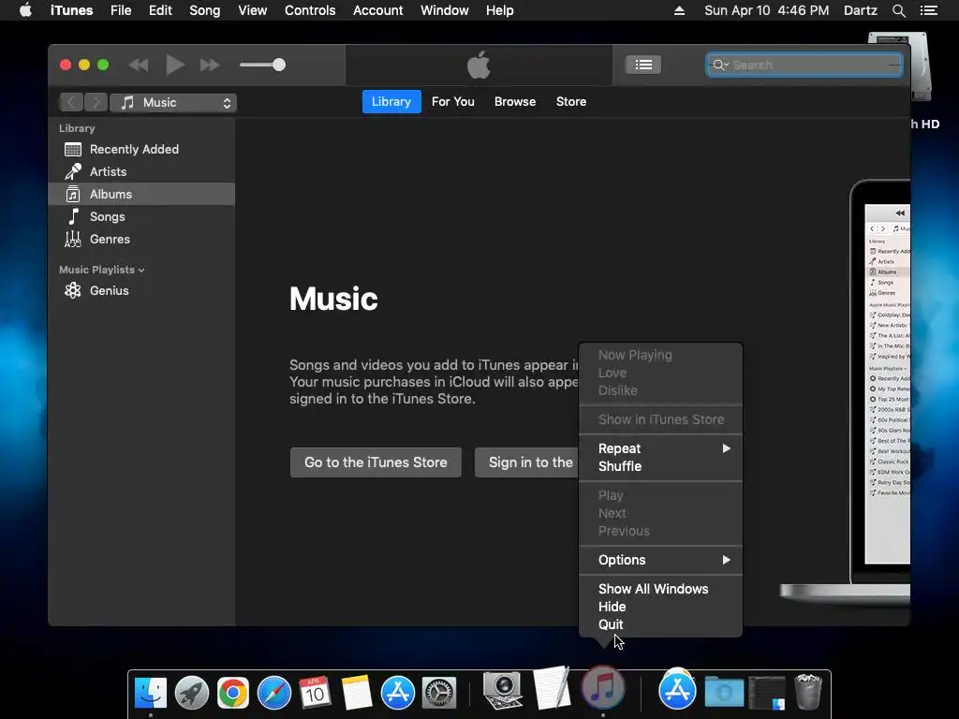Click the eject icon in menu bar
Image resolution: width=959 pixels, height=719 pixels.
point(679,10)
